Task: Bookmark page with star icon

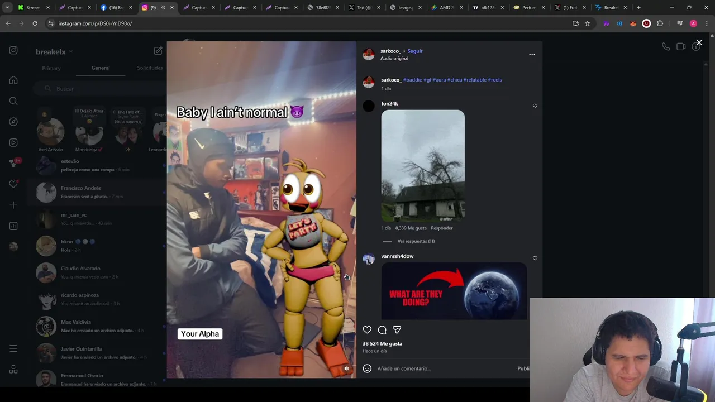Action: tap(588, 23)
